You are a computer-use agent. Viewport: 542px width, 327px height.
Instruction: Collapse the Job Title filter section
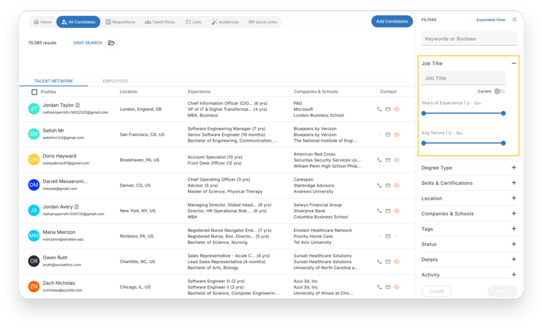[x=514, y=64]
